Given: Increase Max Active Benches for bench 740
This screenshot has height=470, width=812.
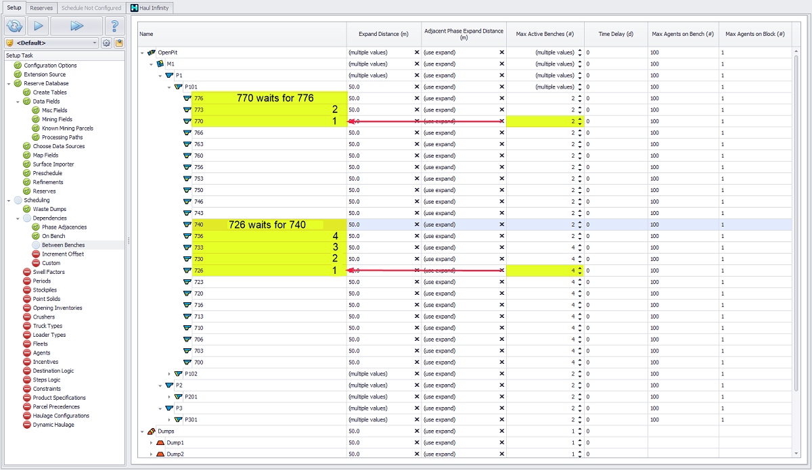Looking at the screenshot, I should [x=580, y=222].
